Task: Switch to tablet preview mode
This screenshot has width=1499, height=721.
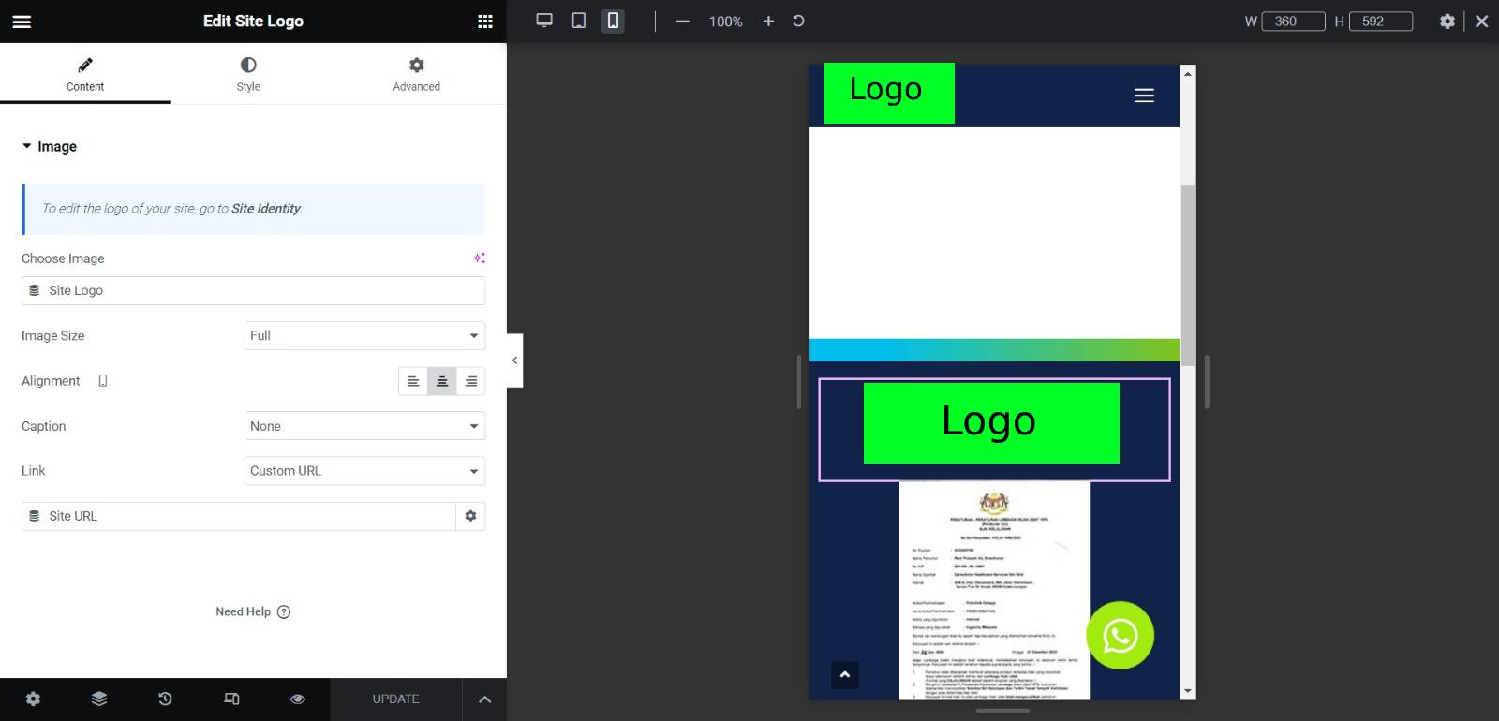Action: tap(579, 21)
